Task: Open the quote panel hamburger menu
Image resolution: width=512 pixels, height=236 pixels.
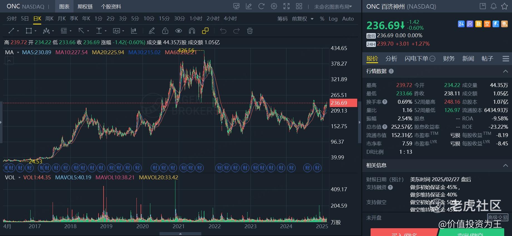Action: [x=506, y=59]
